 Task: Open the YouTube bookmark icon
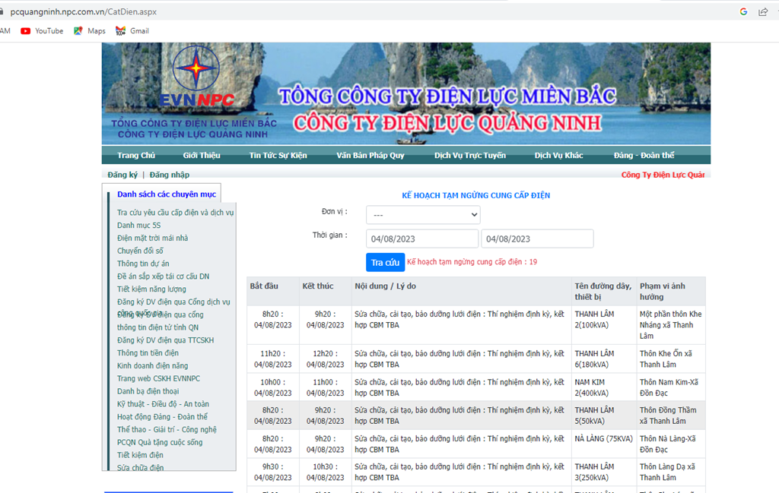pyautogui.click(x=25, y=30)
